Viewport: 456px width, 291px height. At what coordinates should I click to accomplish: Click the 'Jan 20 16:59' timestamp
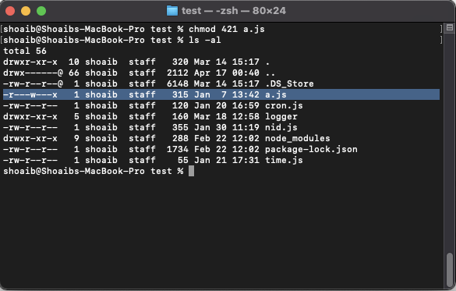pyautogui.click(x=227, y=105)
